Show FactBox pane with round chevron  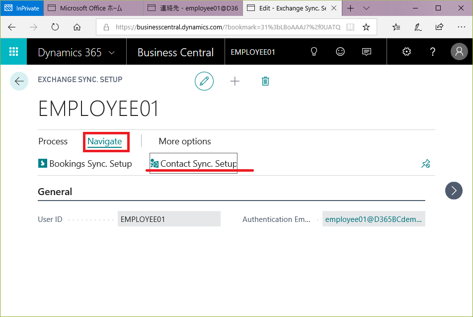[454, 191]
